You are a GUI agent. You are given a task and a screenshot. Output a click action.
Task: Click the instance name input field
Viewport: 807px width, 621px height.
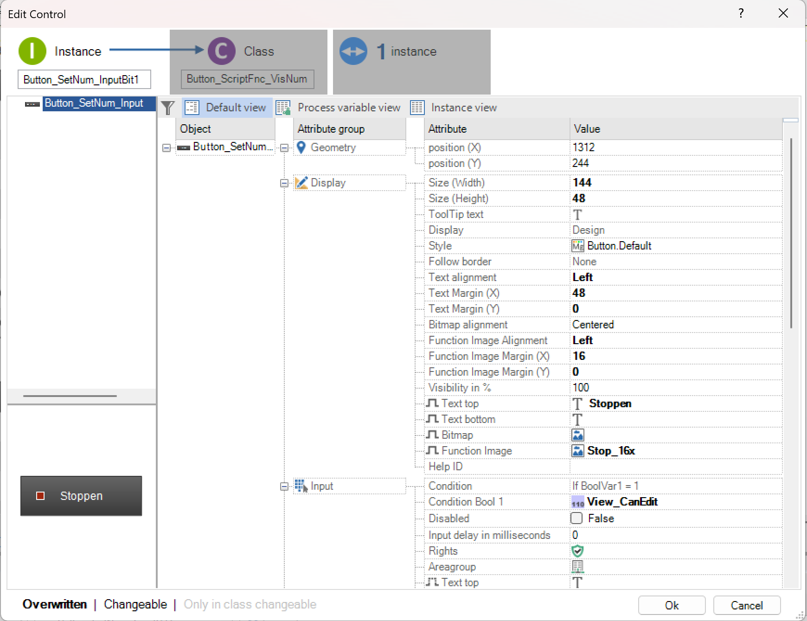pos(84,79)
